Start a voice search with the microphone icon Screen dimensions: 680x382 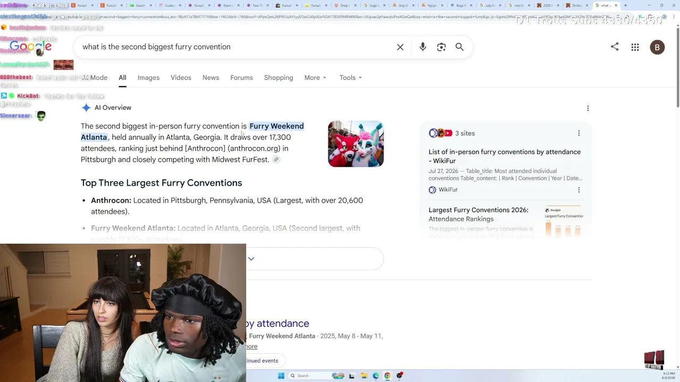pos(423,47)
